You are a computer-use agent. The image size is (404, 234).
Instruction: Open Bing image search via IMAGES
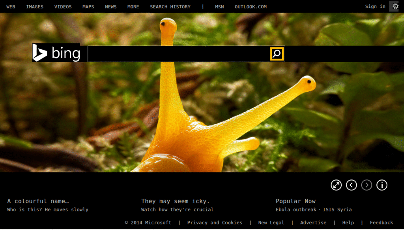pyautogui.click(x=34, y=6)
